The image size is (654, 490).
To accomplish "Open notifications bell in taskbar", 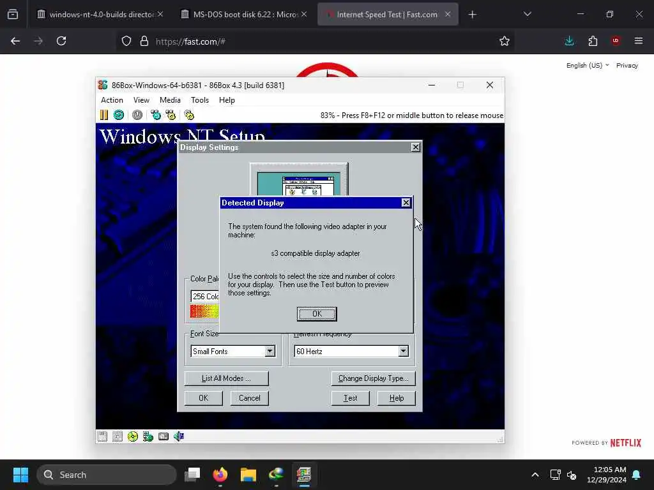I will pos(637,475).
